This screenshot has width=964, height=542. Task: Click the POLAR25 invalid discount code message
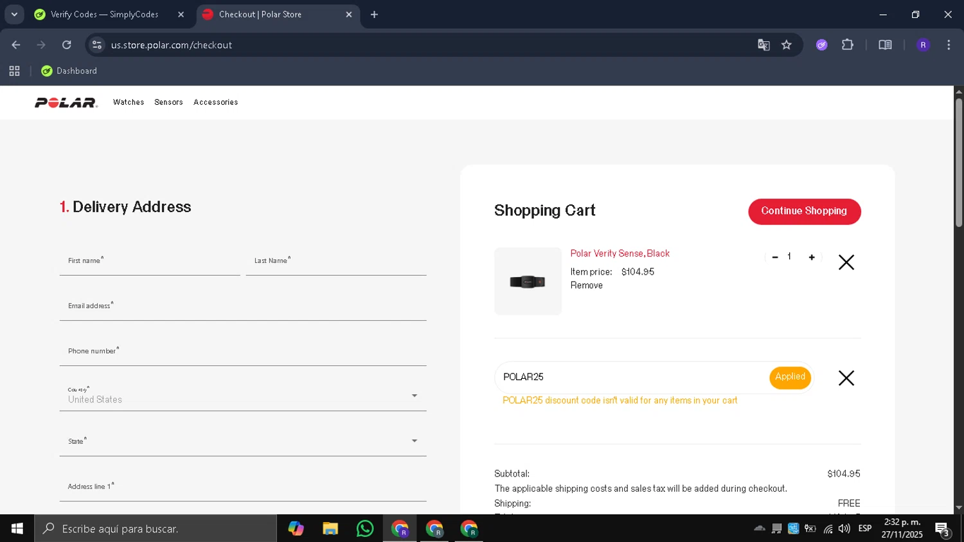620,401
